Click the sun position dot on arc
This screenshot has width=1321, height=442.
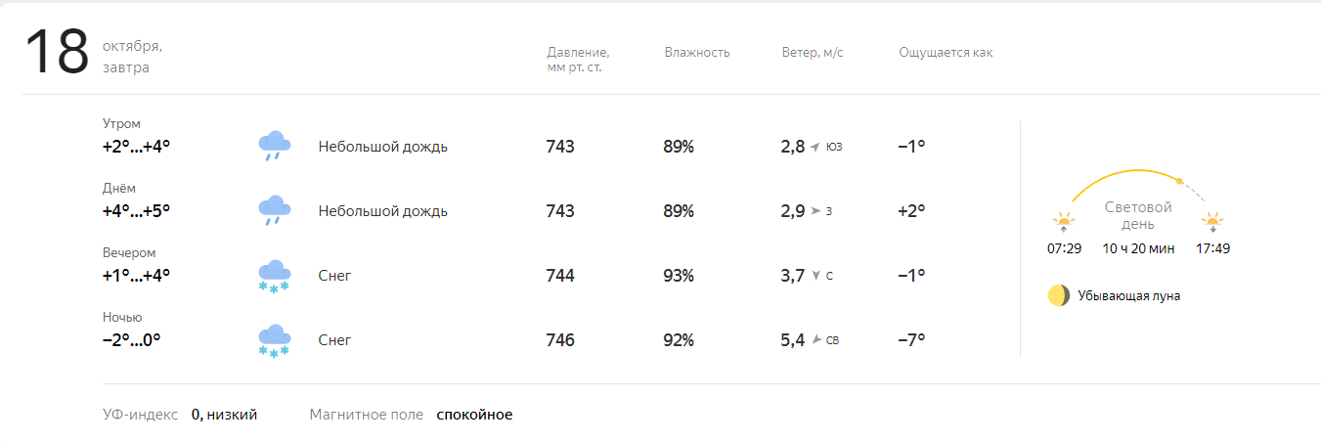(1179, 181)
